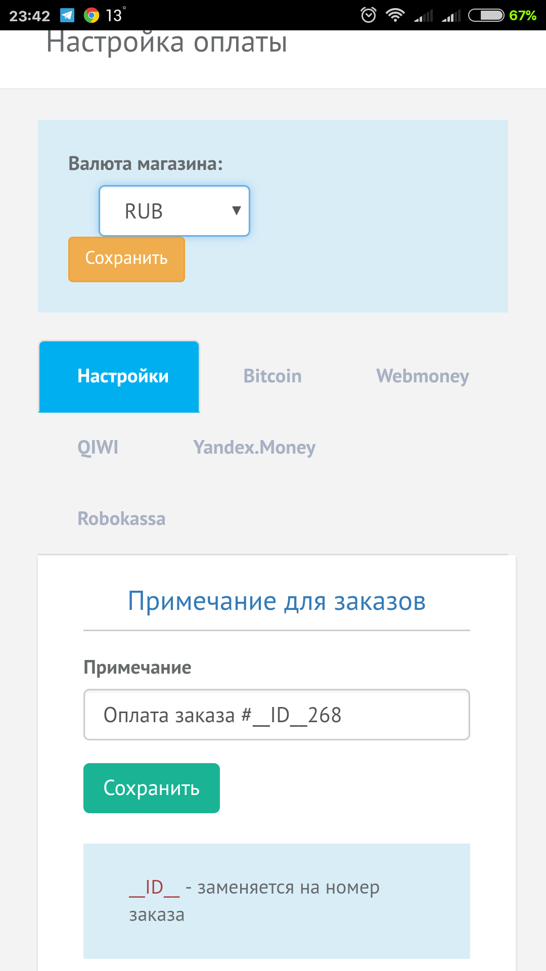
Task: Switch to the Webmoney tab
Action: (423, 376)
